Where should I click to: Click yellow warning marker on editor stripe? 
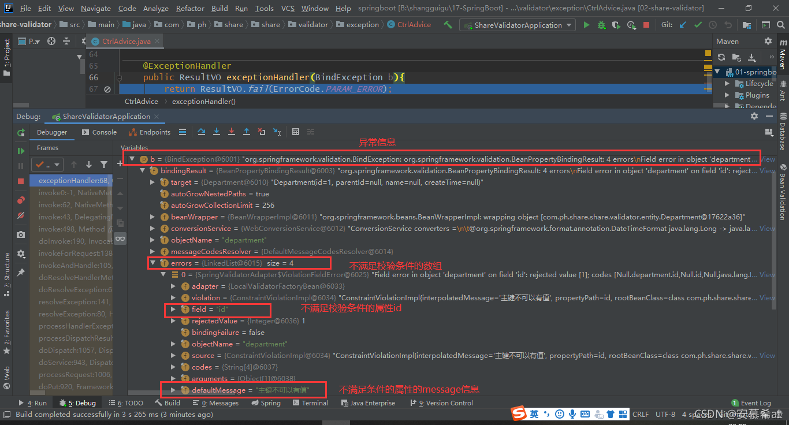708,53
